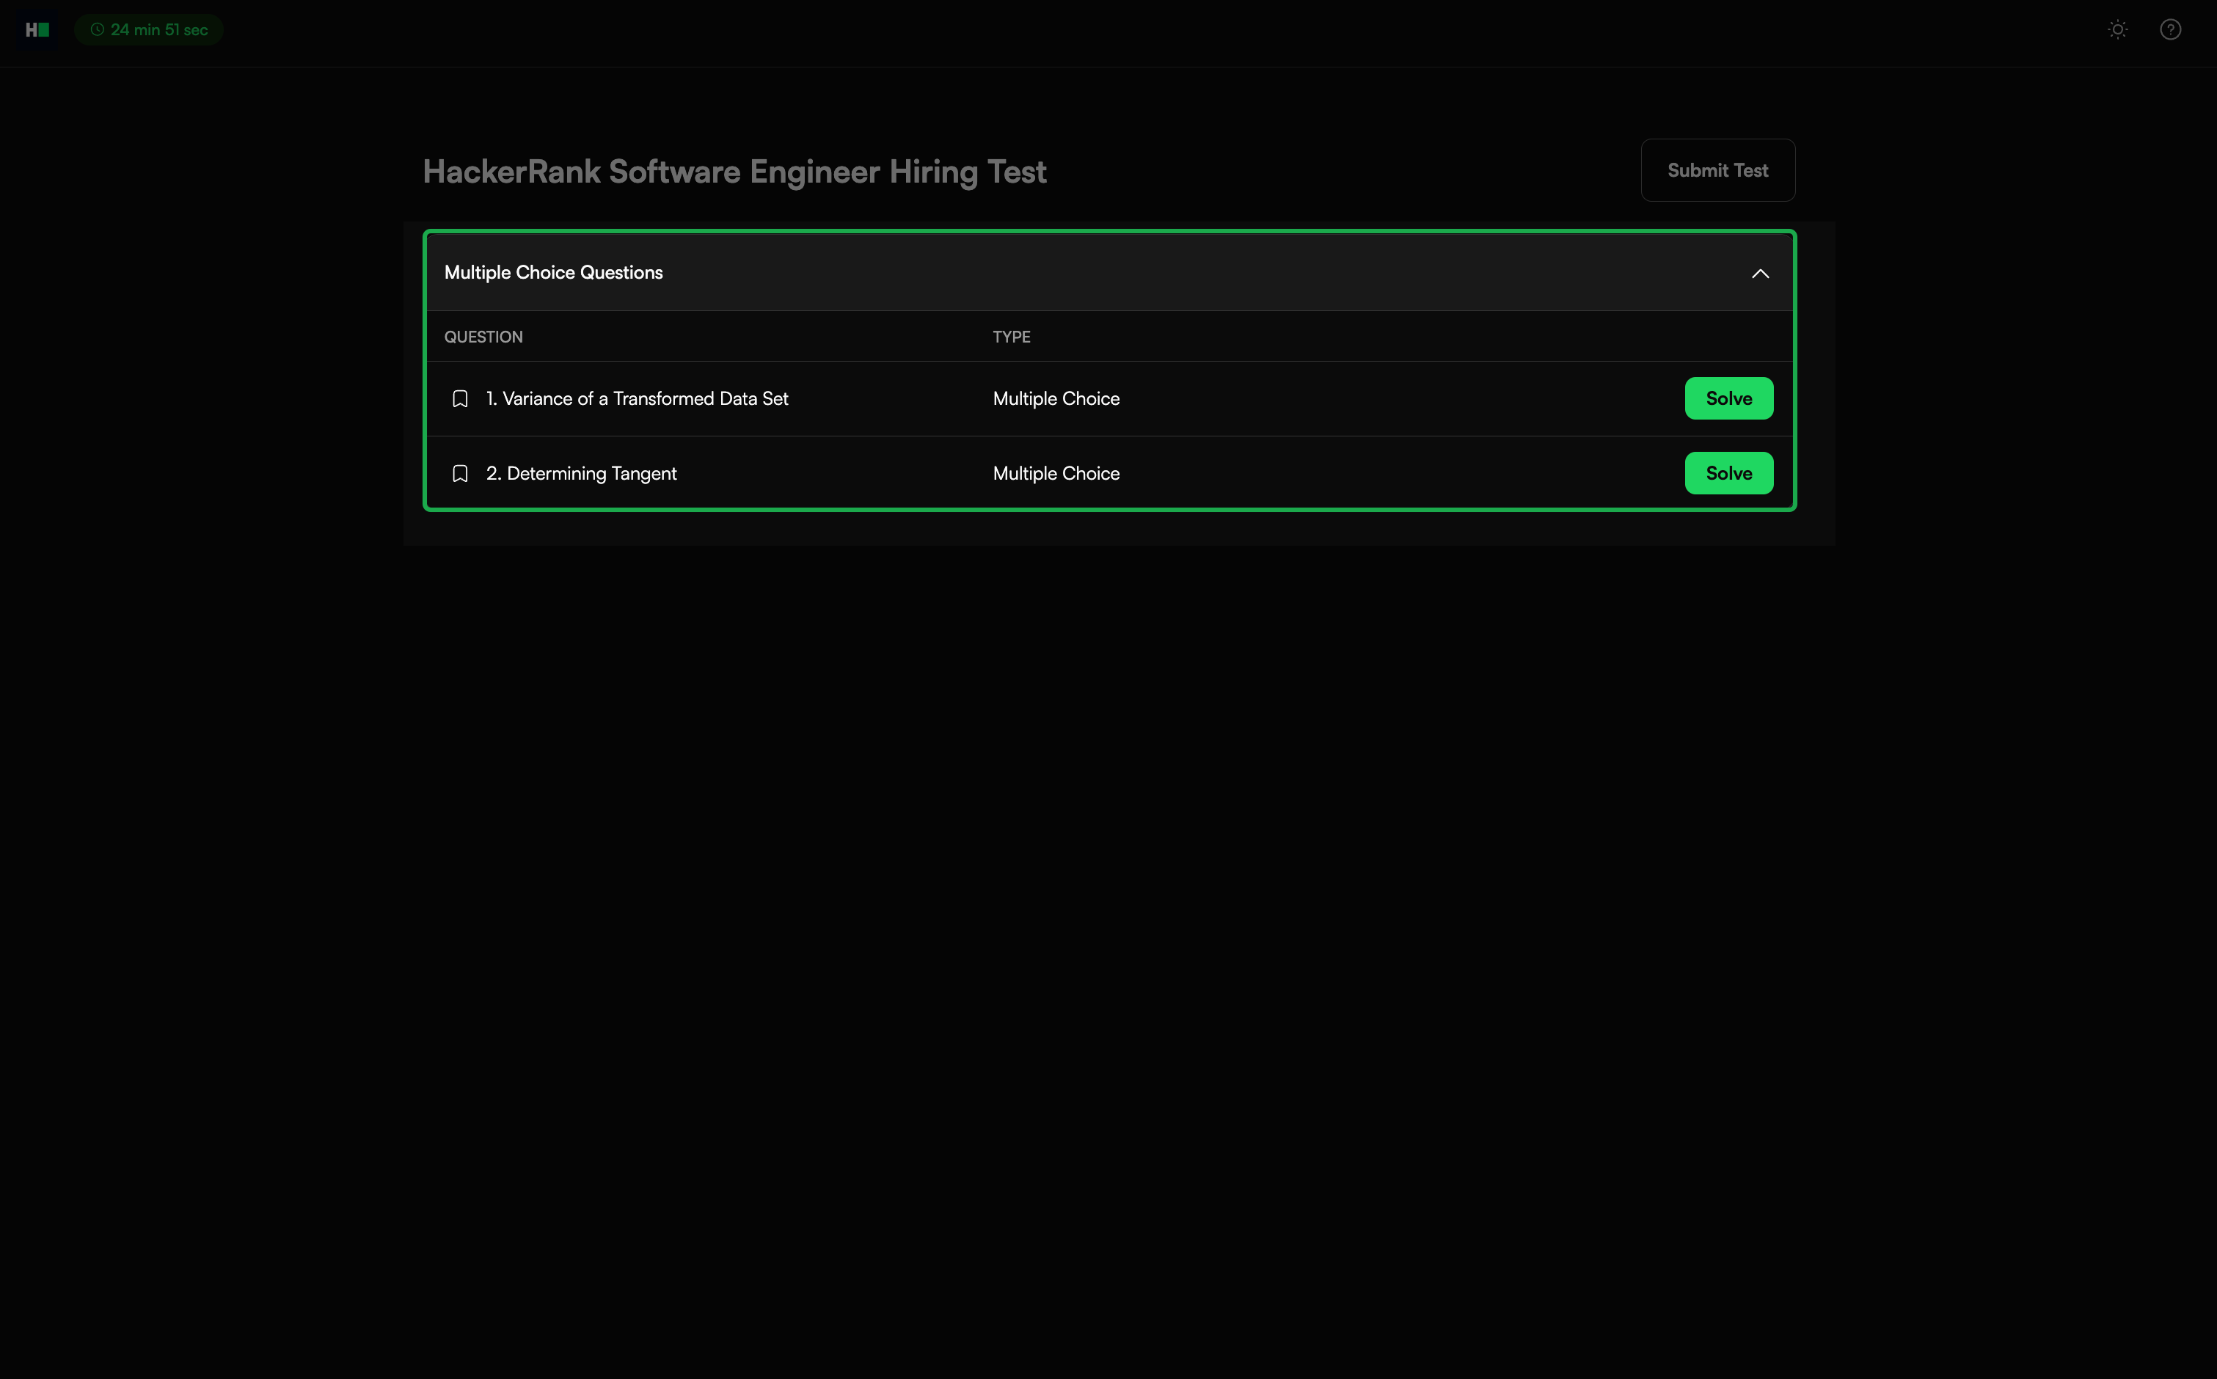Click the clock icon in the timer badge
The height and width of the screenshot is (1379, 2217).
97,30
